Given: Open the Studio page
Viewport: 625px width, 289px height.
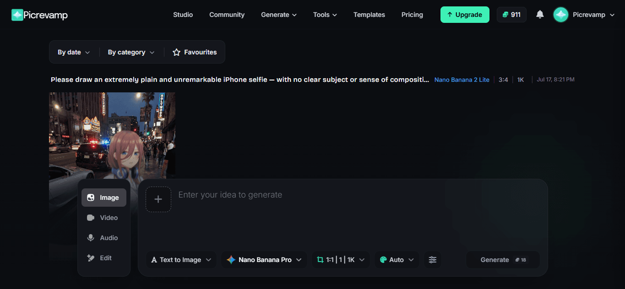Looking at the screenshot, I should [183, 15].
